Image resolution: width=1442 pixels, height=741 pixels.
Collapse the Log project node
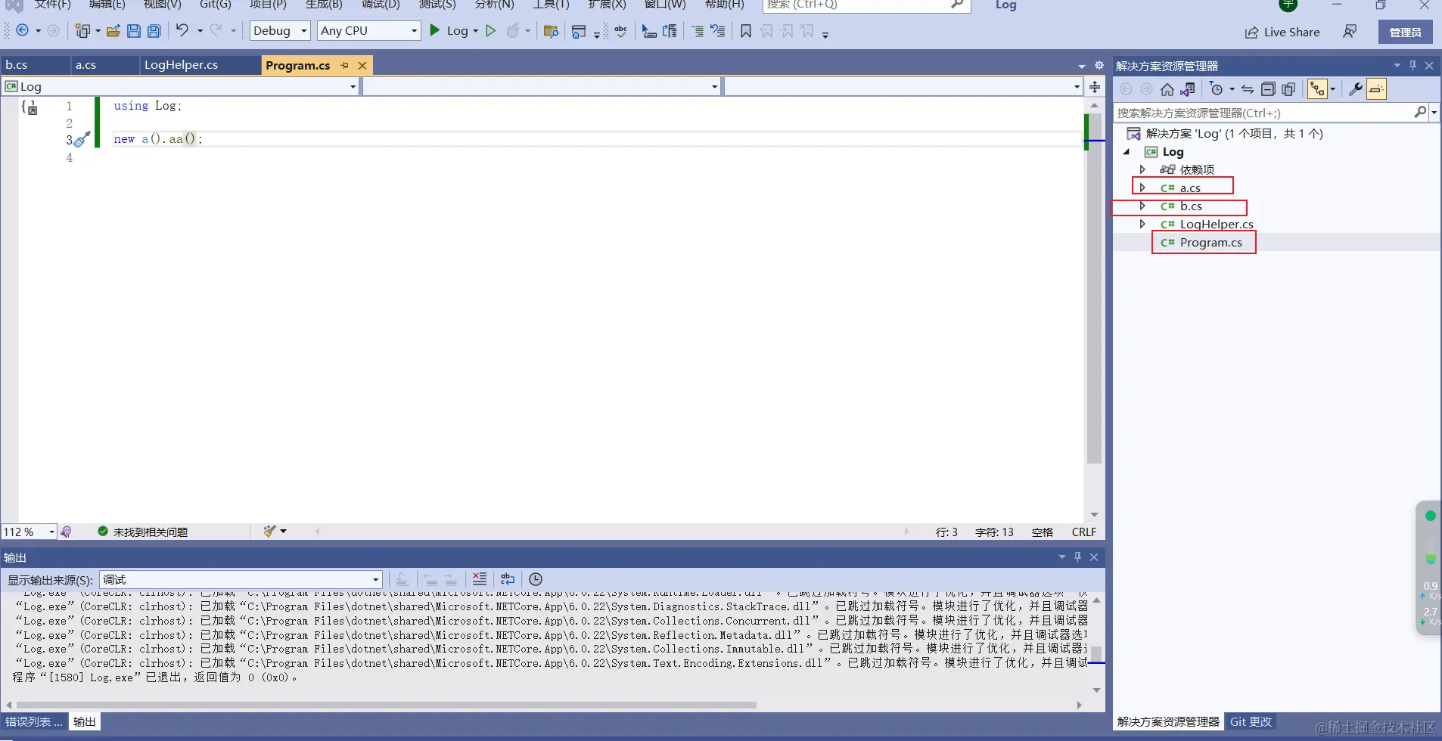click(1127, 152)
